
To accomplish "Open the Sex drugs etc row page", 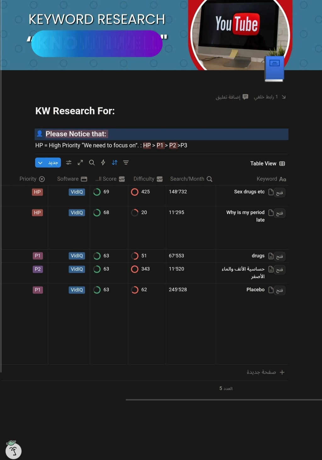I will pyautogui.click(x=280, y=193).
